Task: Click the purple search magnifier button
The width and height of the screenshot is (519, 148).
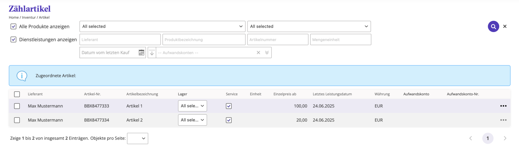Action: pos(493,27)
